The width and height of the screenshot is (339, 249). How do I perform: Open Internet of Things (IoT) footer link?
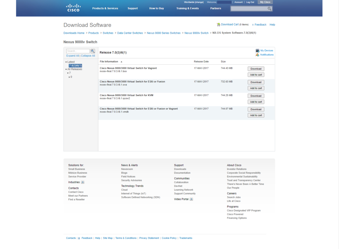tap(134, 194)
